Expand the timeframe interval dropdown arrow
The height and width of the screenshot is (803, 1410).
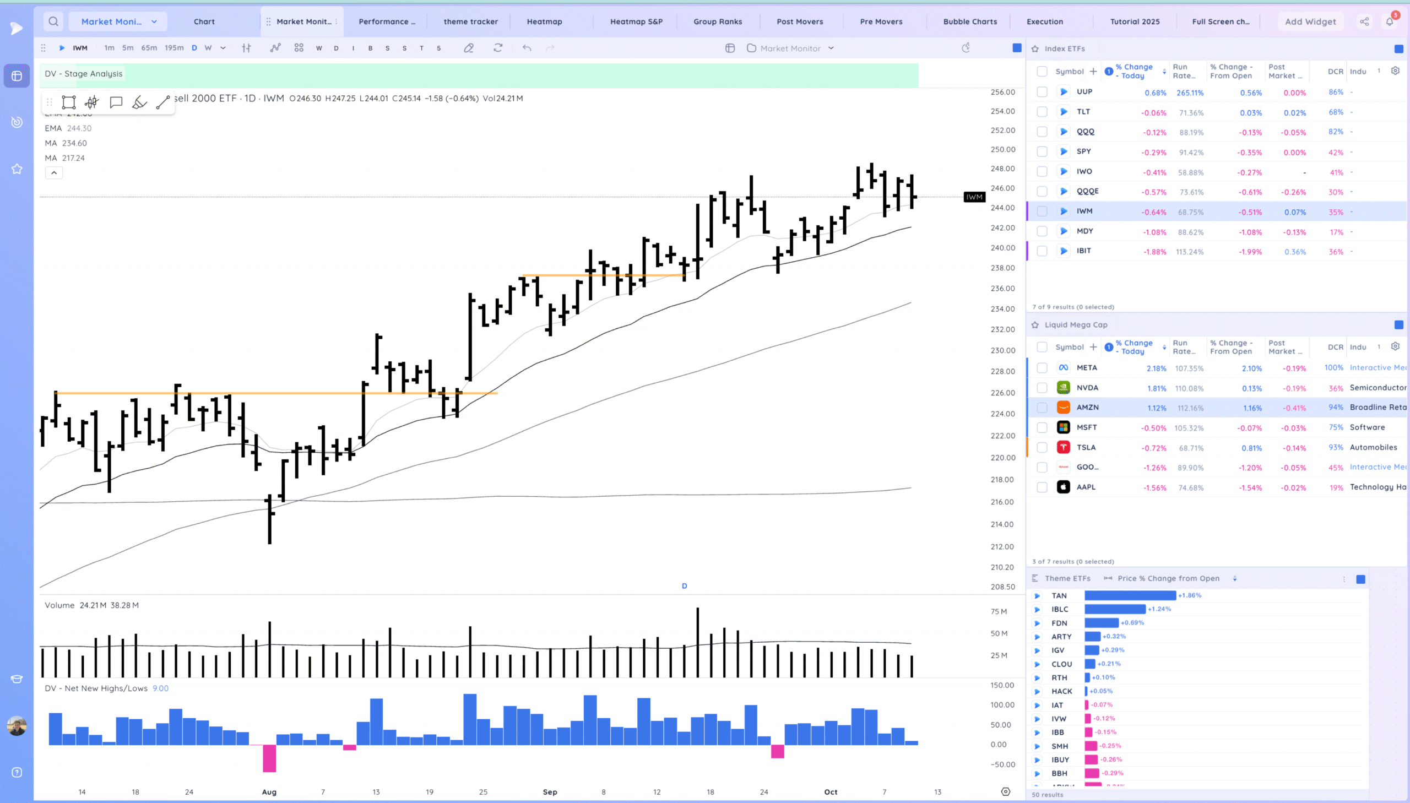(223, 48)
